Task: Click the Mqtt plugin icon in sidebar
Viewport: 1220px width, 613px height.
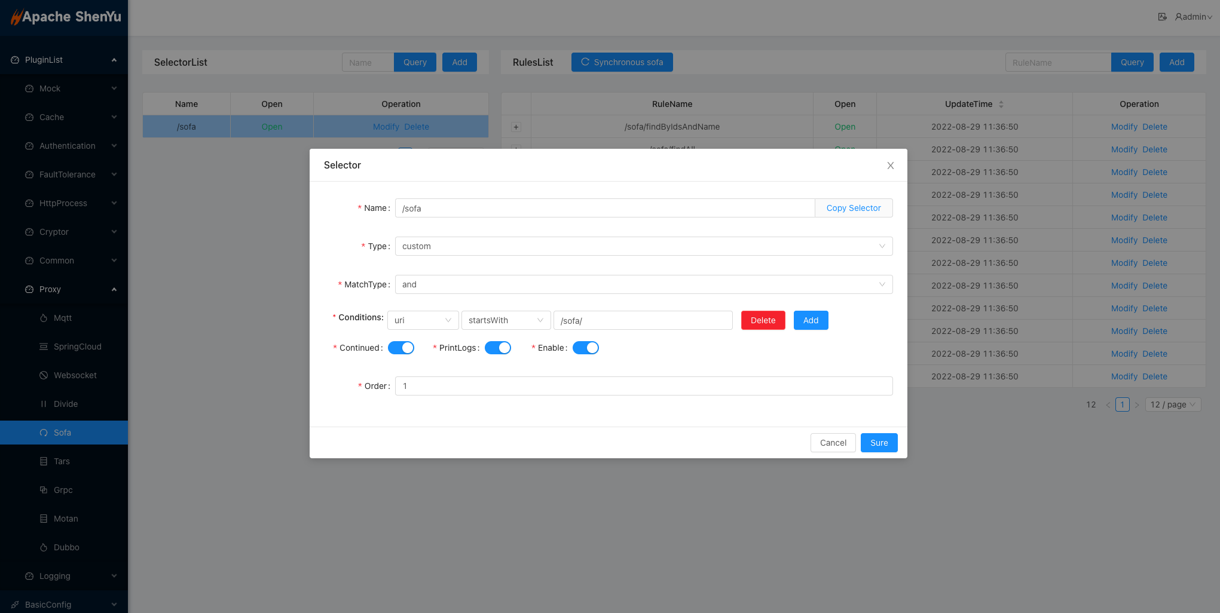Action: tap(44, 318)
